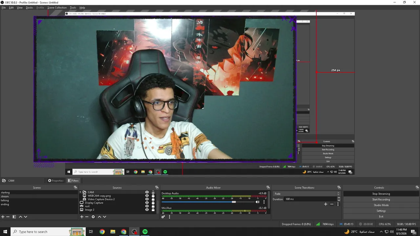
Task: Mute Desktop Audio with the speaker icon
Action: (x=258, y=202)
